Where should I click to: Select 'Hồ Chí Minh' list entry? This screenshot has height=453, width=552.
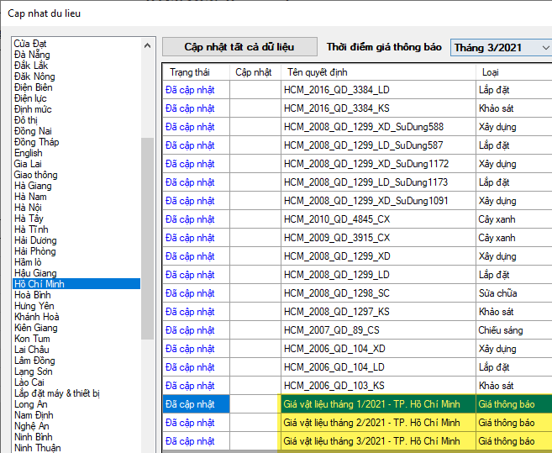(39, 284)
